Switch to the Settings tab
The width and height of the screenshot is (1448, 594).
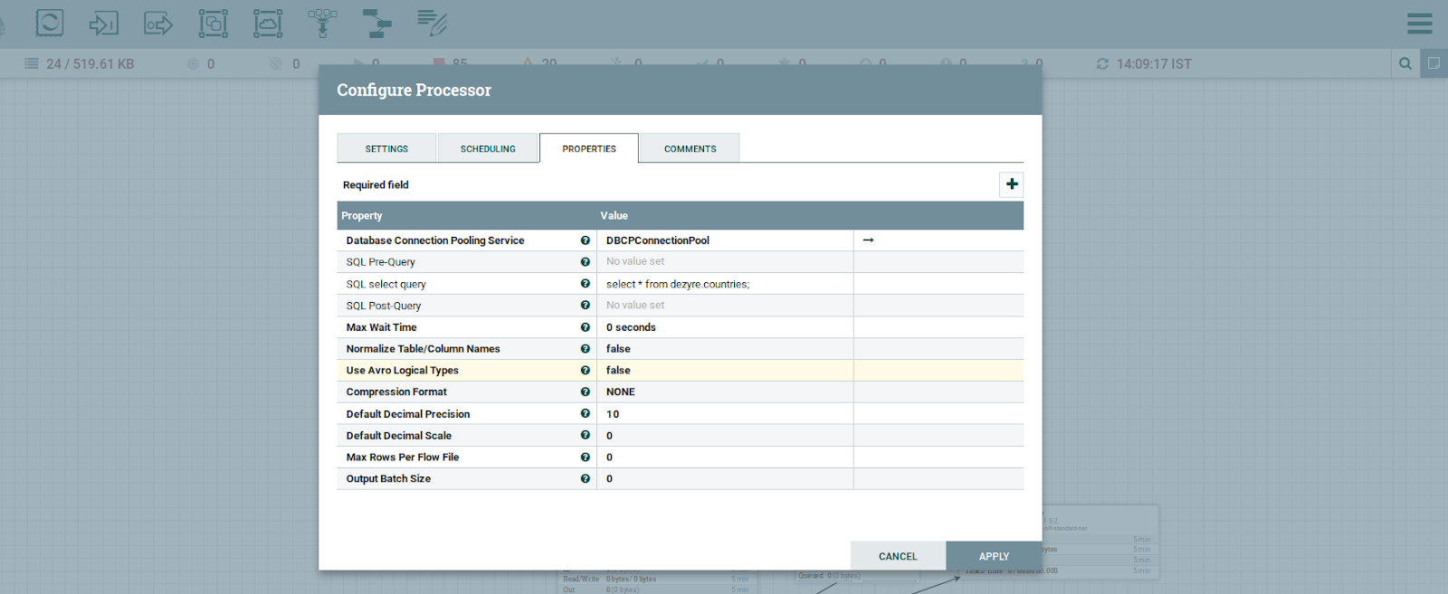[x=386, y=148]
